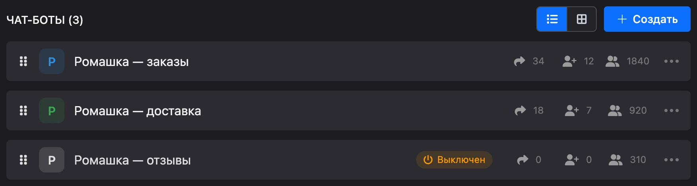Open more options for Ромашка — доставка

click(x=672, y=110)
